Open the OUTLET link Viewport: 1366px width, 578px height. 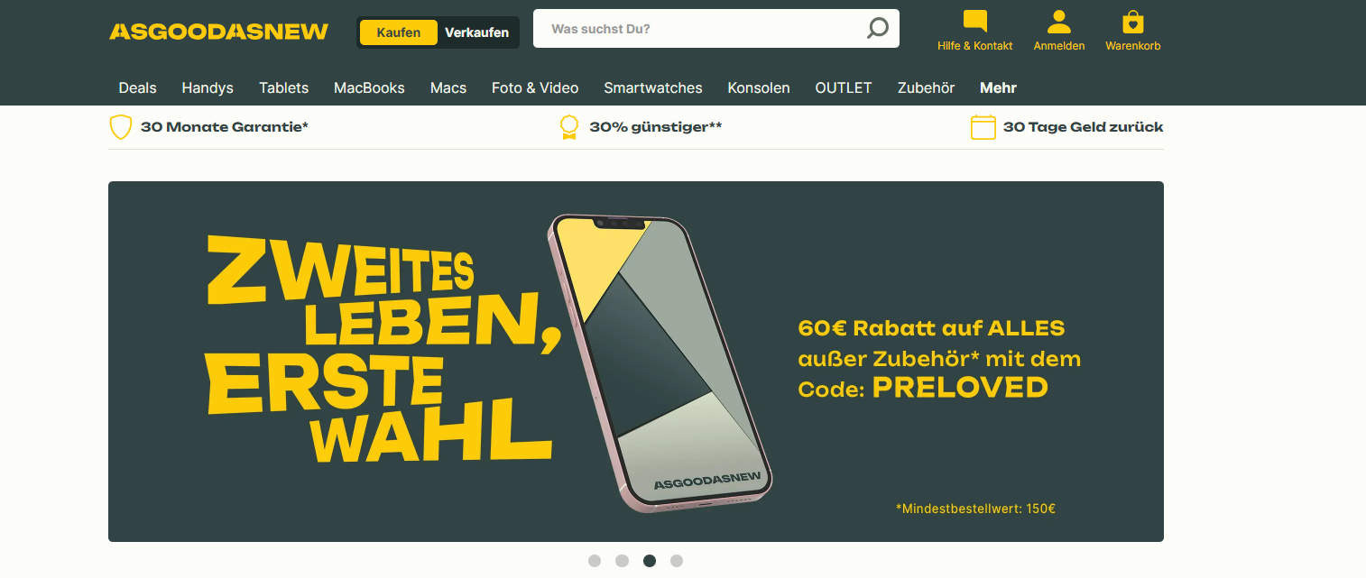coord(844,88)
